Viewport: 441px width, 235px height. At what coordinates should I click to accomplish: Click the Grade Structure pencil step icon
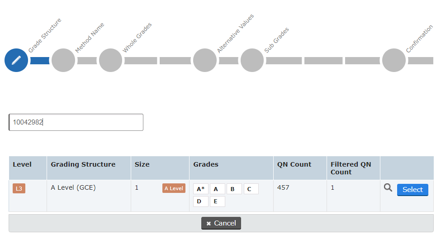pyautogui.click(x=16, y=60)
